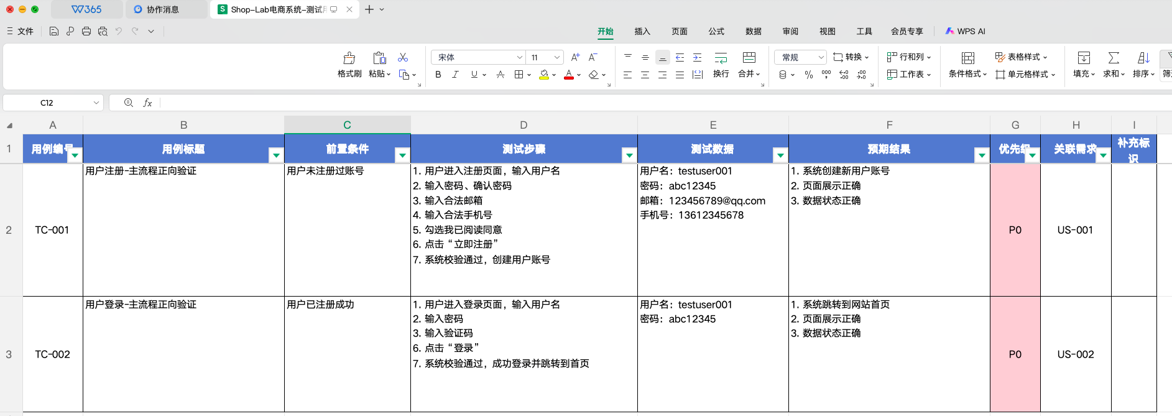Apply thousands separator number format

click(826, 75)
